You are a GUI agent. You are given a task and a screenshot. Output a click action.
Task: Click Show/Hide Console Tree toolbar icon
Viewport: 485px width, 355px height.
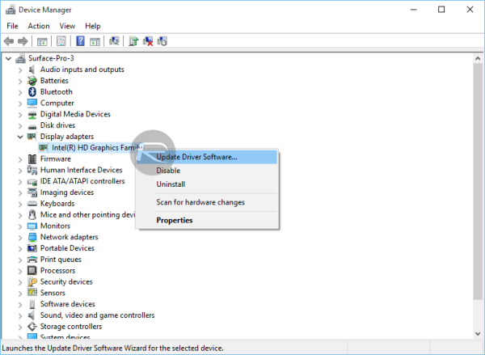(x=42, y=41)
